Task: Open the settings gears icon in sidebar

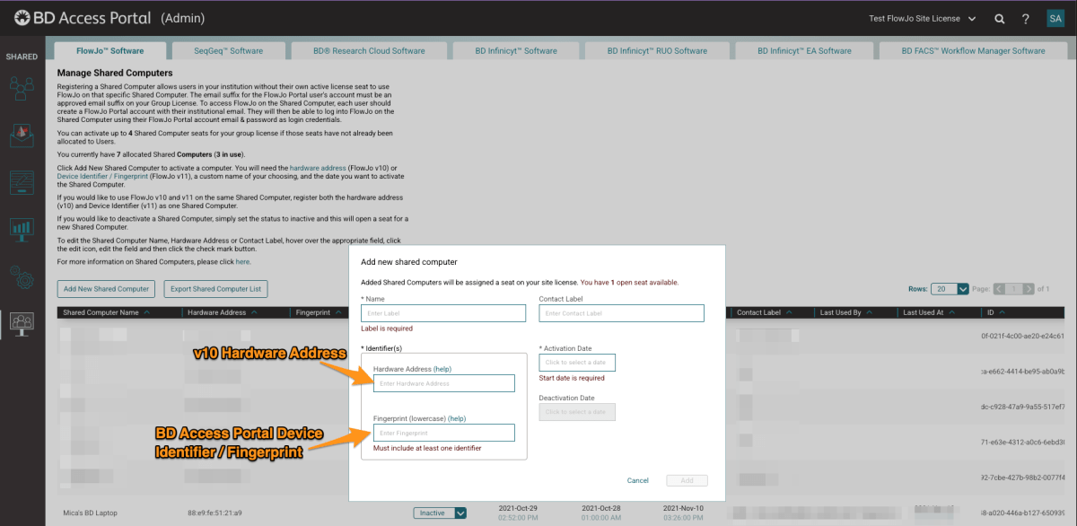Action: point(21,278)
